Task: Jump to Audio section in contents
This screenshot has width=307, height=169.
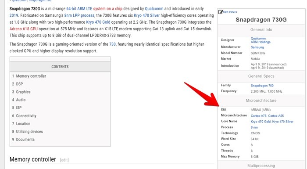Action: (x=19, y=100)
